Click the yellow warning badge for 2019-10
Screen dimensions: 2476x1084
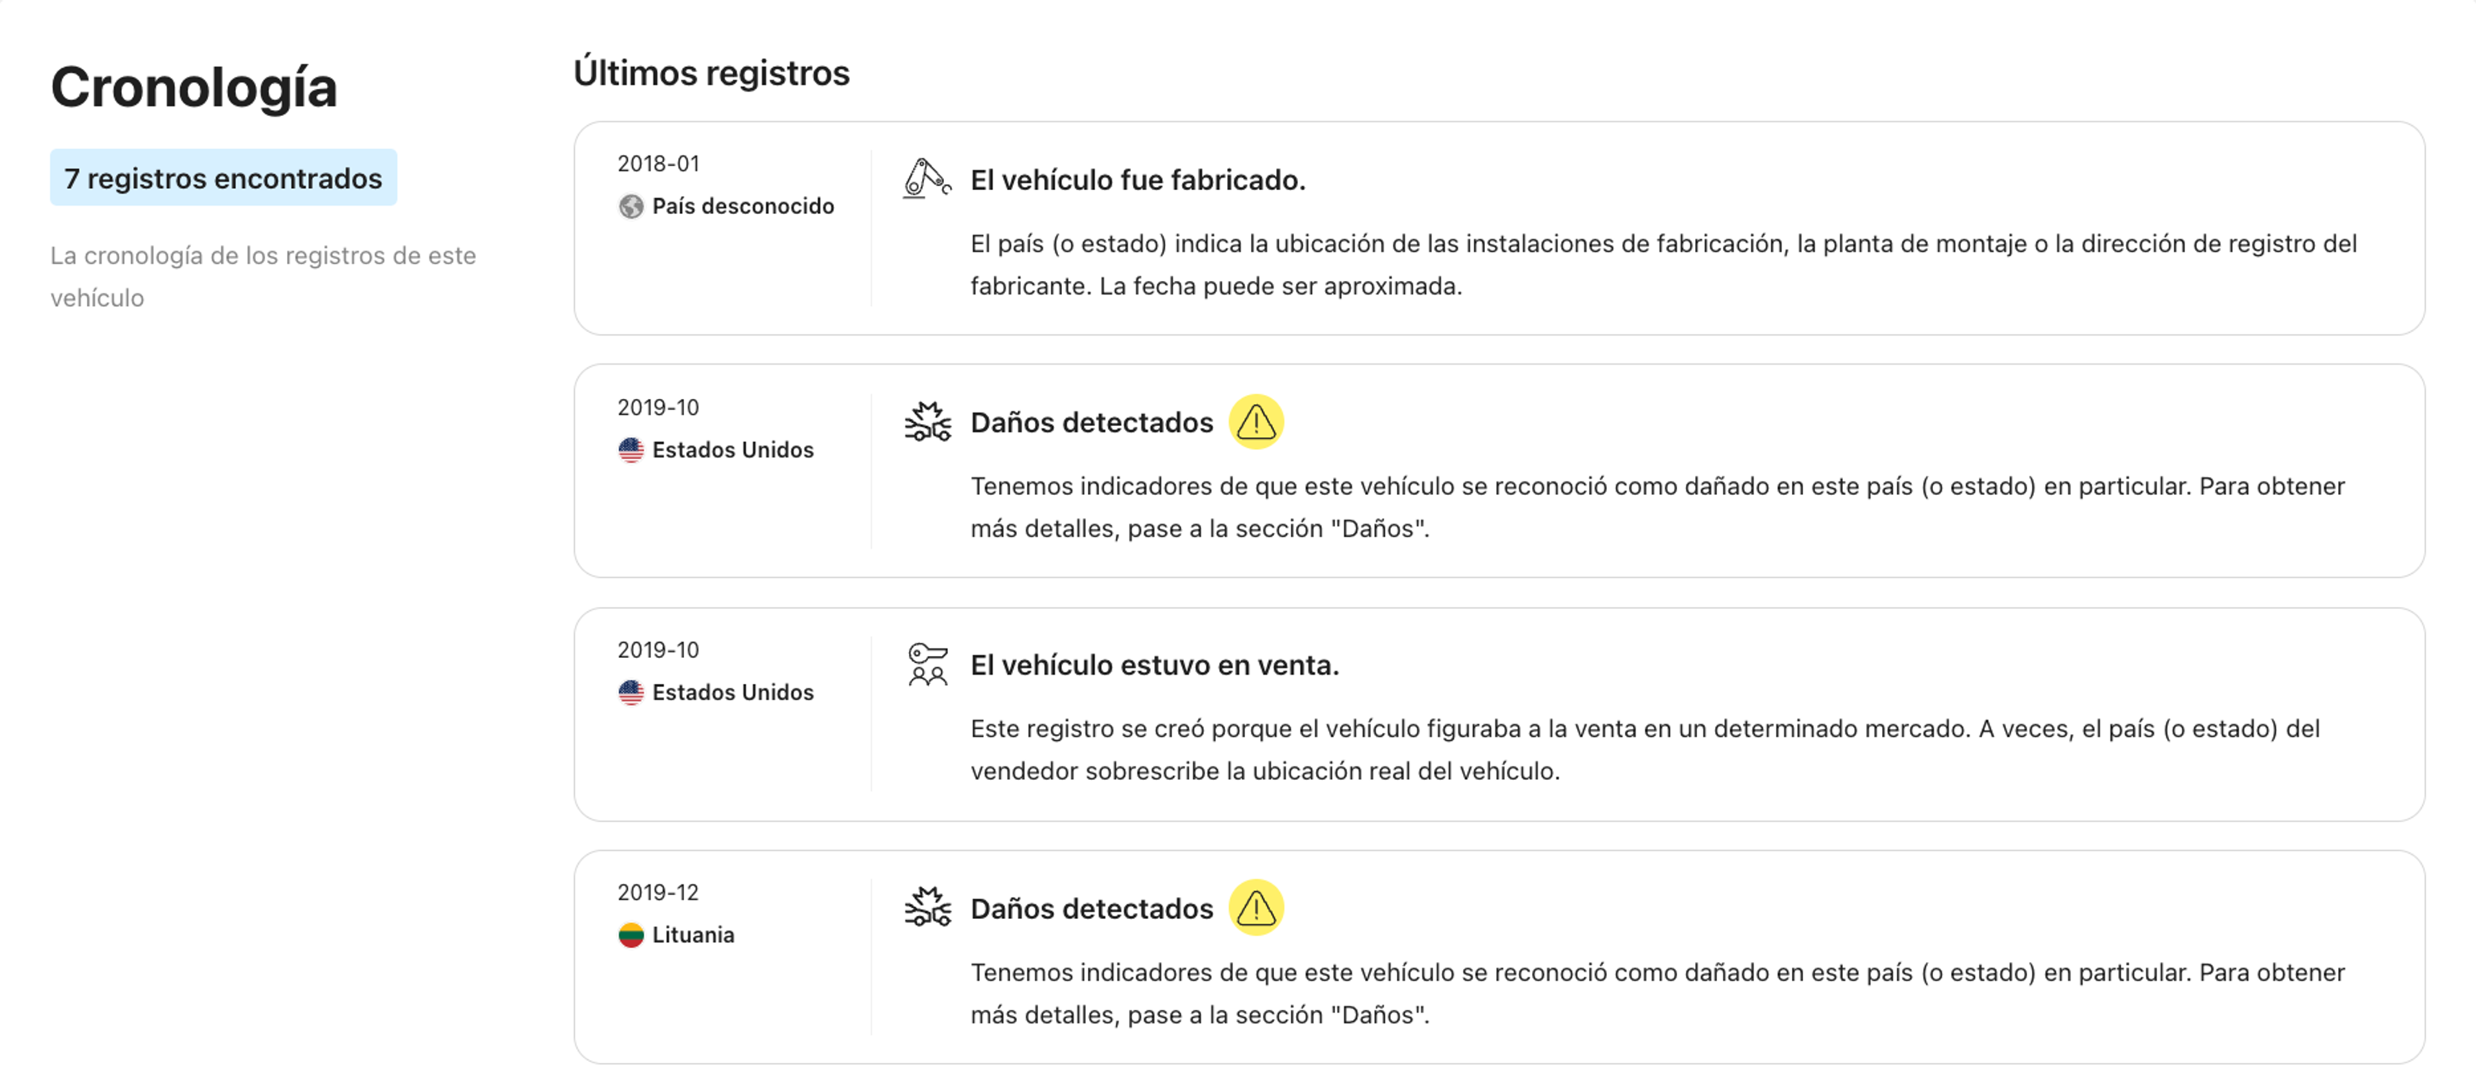(1255, 422)
